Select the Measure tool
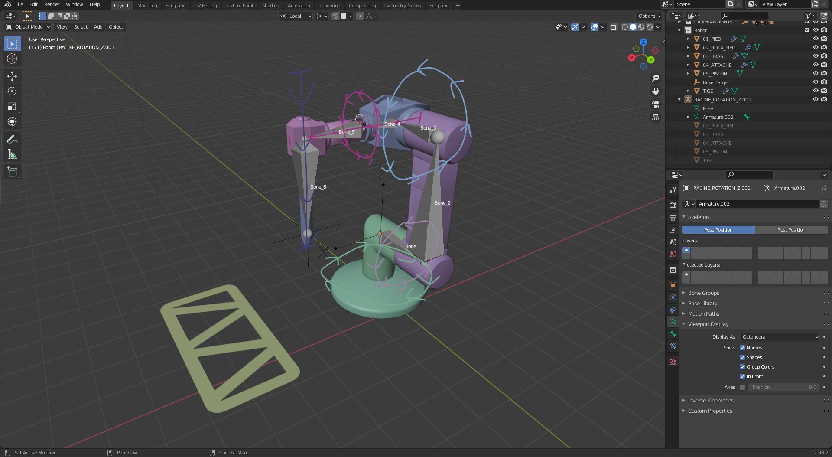This screenshot has width=832, height=457. pos(12,155)
